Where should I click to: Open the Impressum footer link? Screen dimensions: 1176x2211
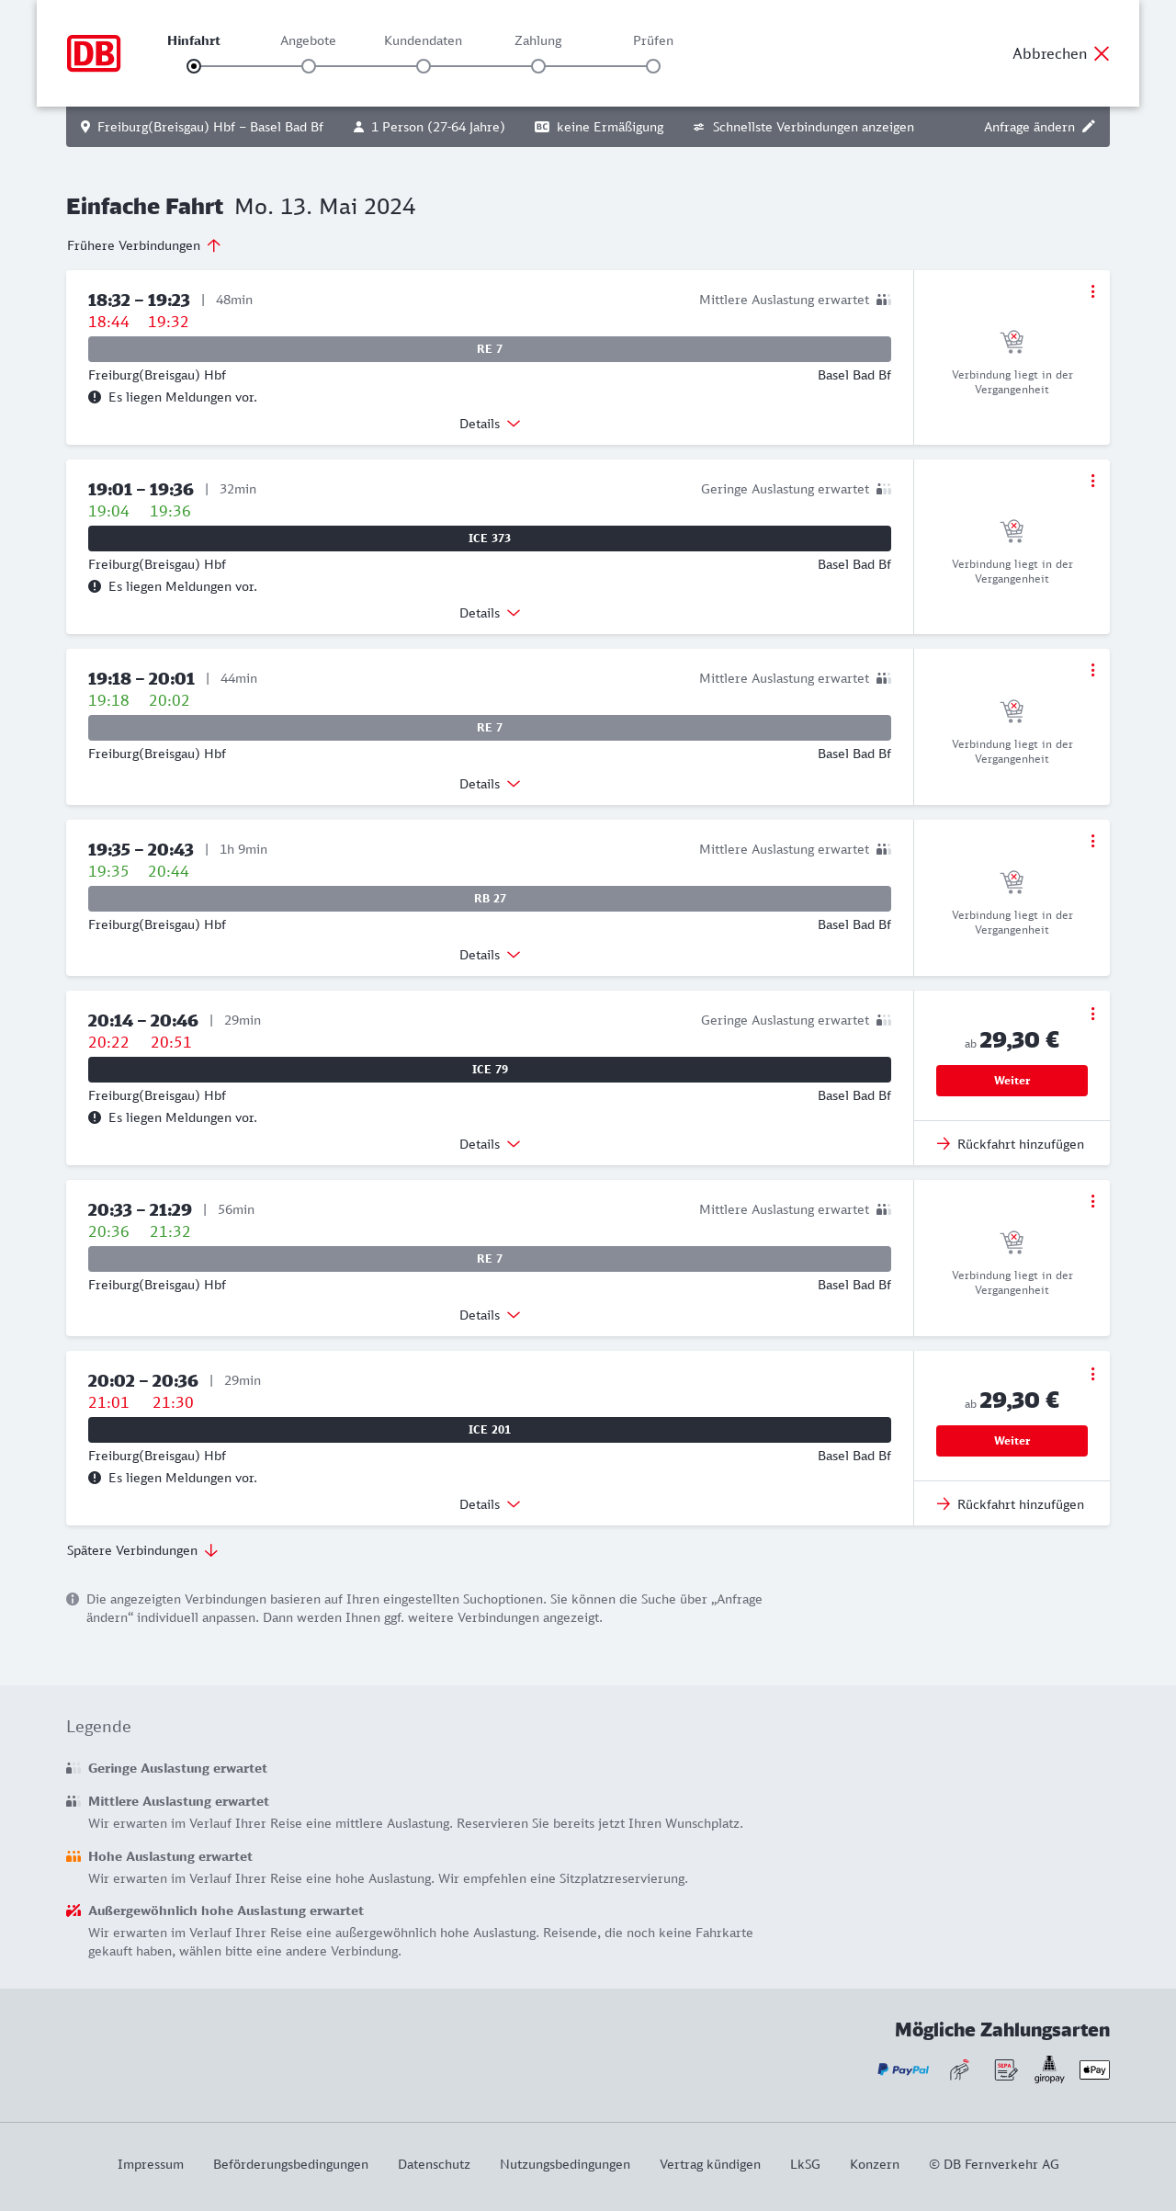[x=151, y=2164]
